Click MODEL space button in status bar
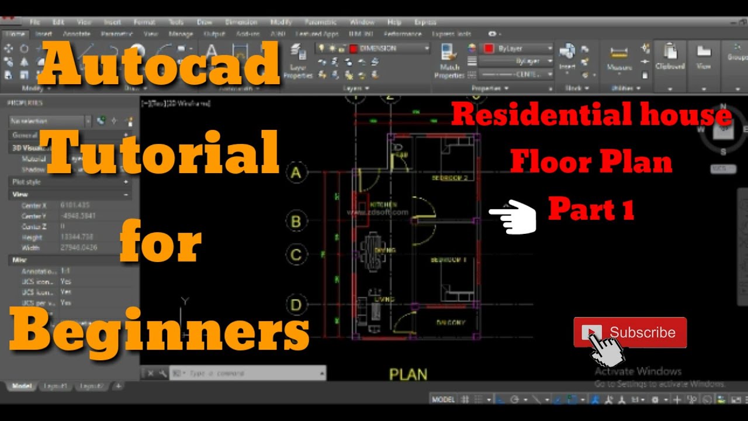The width and height of the screenshot is (748, 421). (x=443, y=400)
